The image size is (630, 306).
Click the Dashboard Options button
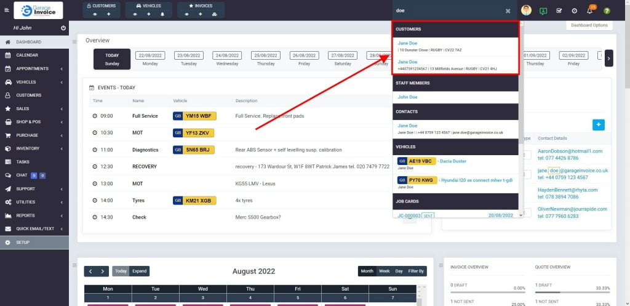coord(589,25)
